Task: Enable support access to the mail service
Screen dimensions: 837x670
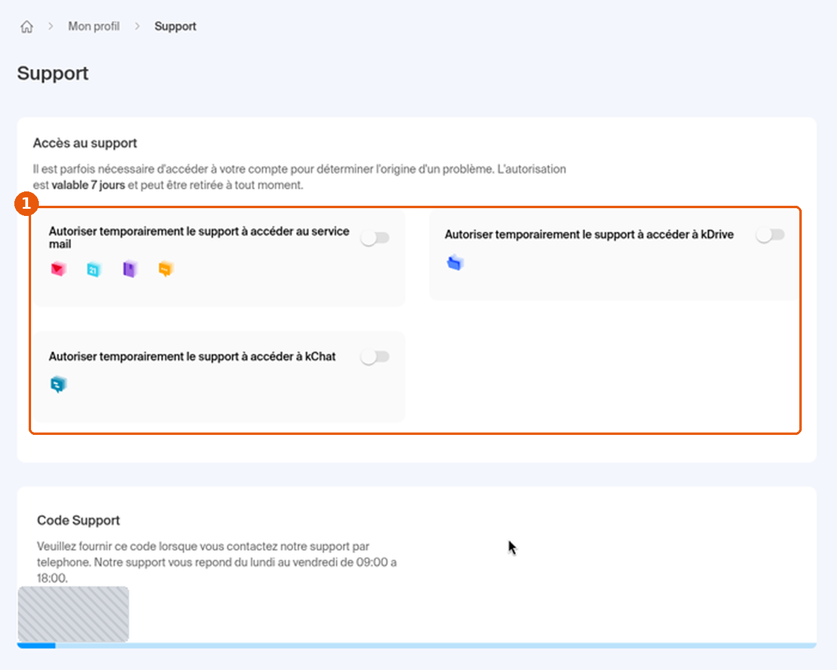Action: [375, 238]
